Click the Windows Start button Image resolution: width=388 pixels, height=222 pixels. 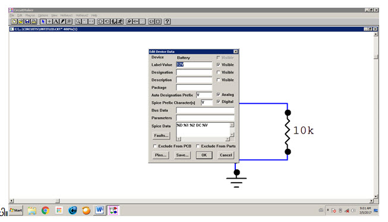click(x=16, y=210)
